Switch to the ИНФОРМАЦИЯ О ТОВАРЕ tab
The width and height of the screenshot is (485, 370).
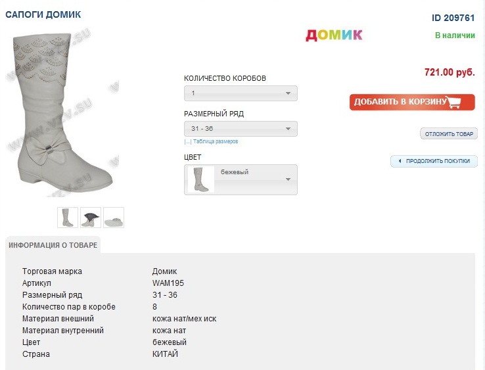coord(53,245)
